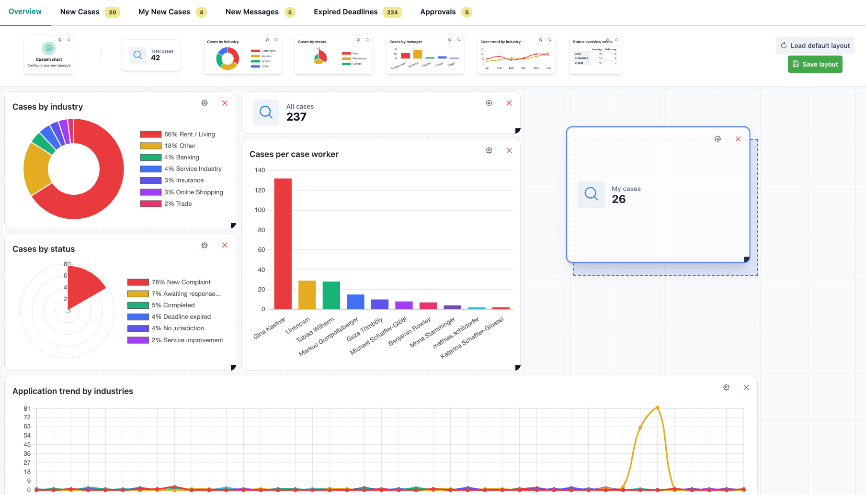Toggle the Banking legend entry
The width and height of the screenshot is (866, 495).
[x=170, y=157]
